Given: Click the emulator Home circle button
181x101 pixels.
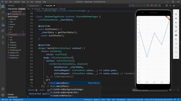Looking at the screenshot, I should (176, 48).
